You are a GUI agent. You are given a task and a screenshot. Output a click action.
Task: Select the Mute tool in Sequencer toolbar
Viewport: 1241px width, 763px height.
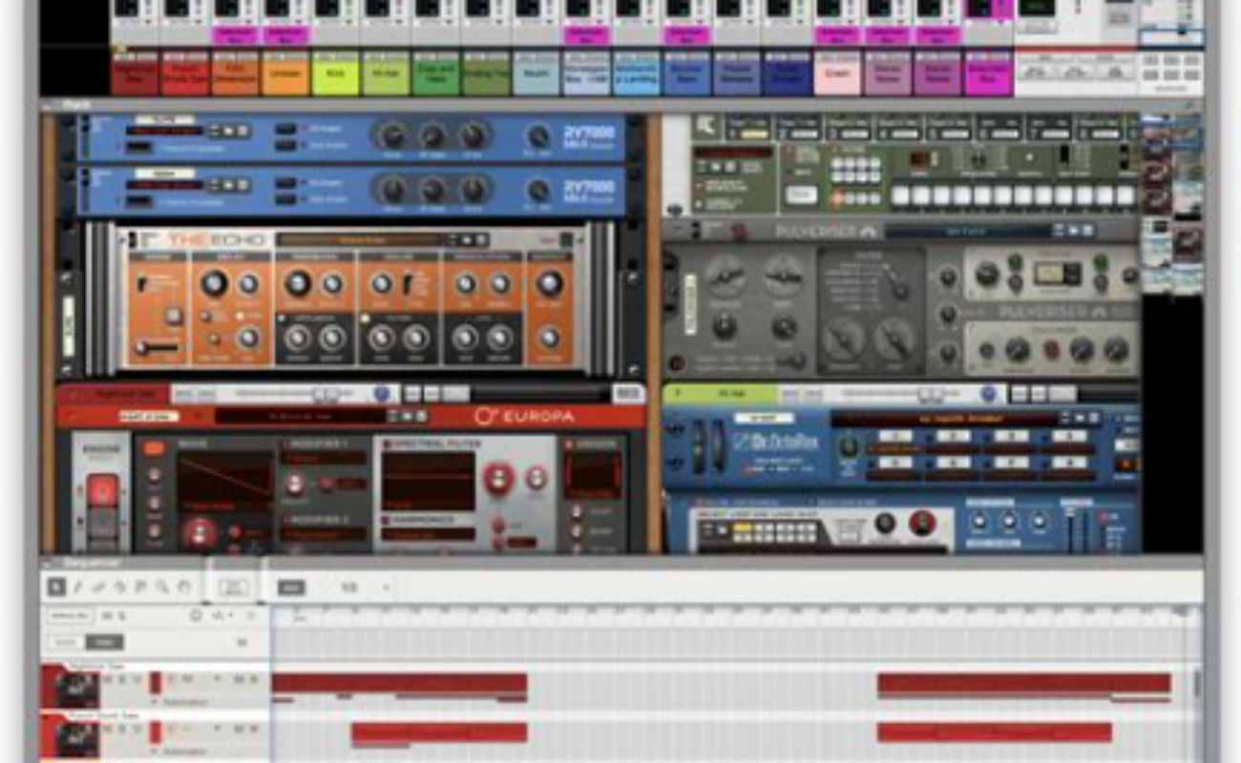coord(140,588)
